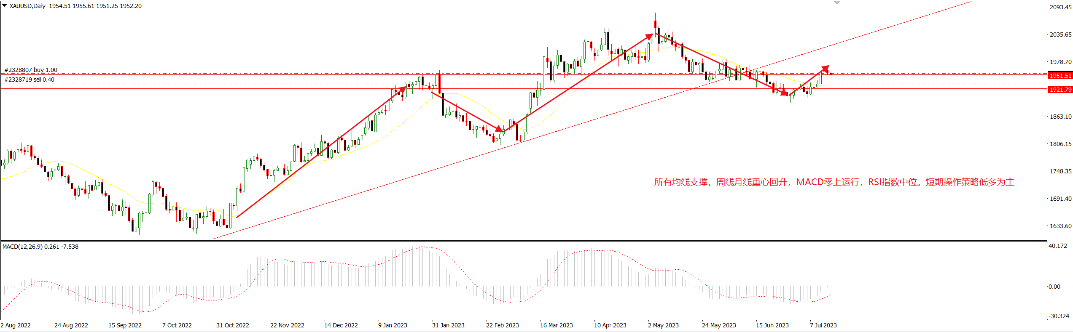Click the red 1921.79 price tag
The image size is (1073, 332).
(x=1060, y=90)
